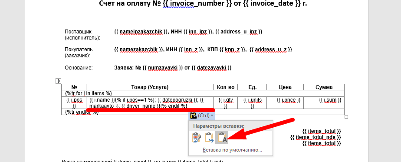Image resolution: width=401 pixels, height=162 pixels.
Task: Click the Товар (Услуга) header cell
Action: click(x=150, y=87)
